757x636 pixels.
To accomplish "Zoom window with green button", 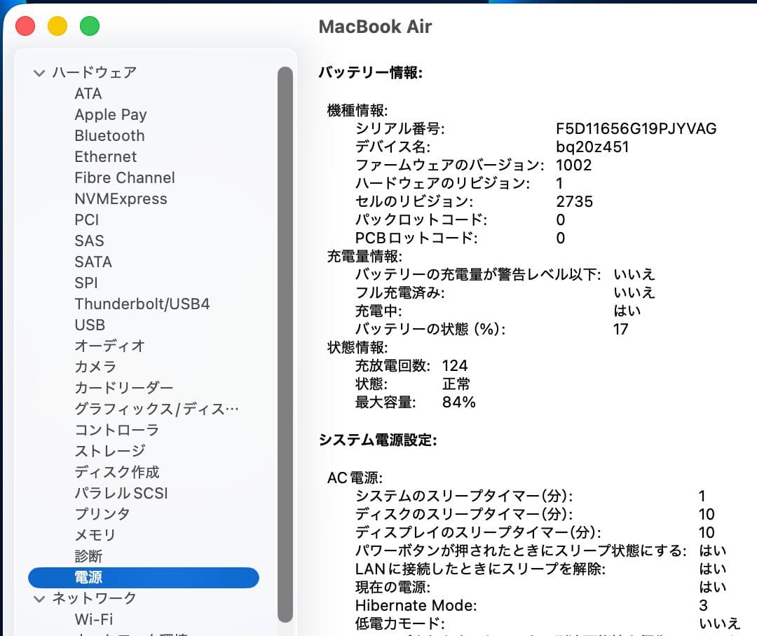I will coord(90,26).
